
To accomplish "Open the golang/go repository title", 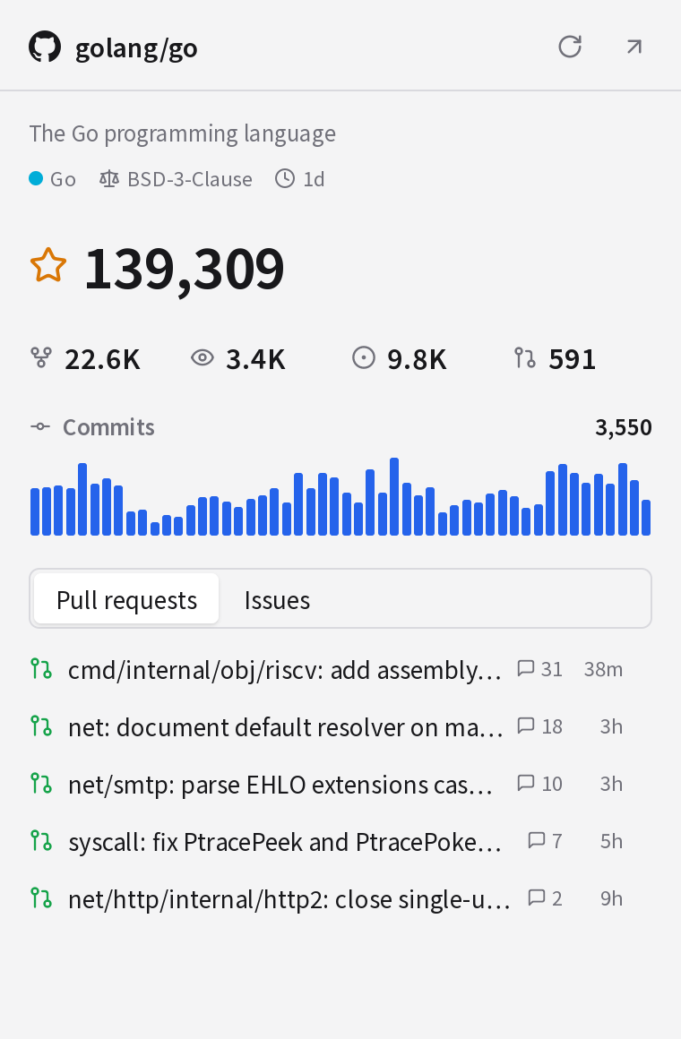I will click(136, 47).
